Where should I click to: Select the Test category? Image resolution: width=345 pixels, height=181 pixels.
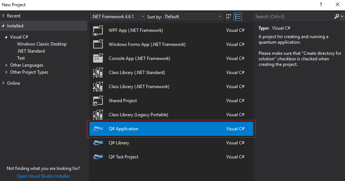pos(21,58)
